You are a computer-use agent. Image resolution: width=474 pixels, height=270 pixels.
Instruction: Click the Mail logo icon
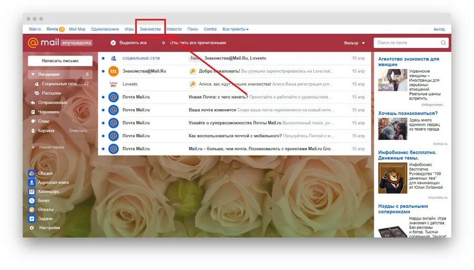point(33,43)
